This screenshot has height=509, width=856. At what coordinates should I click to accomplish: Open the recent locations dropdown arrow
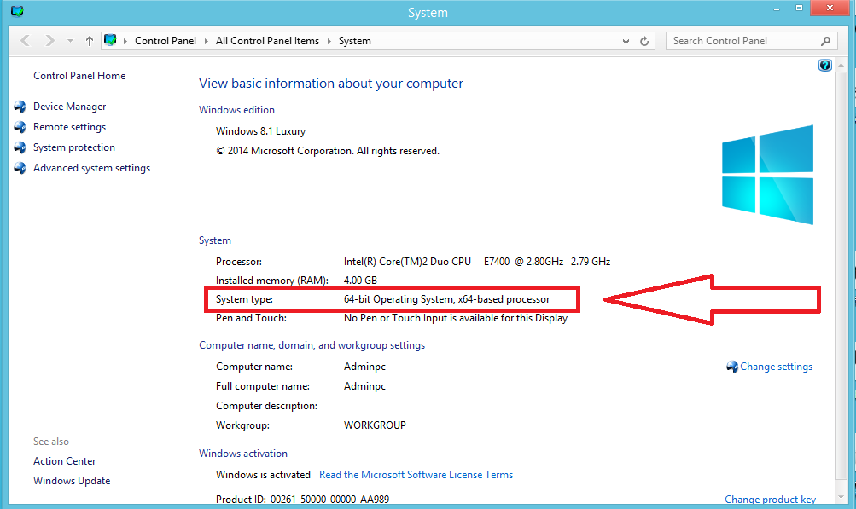(x=70, y=41)
